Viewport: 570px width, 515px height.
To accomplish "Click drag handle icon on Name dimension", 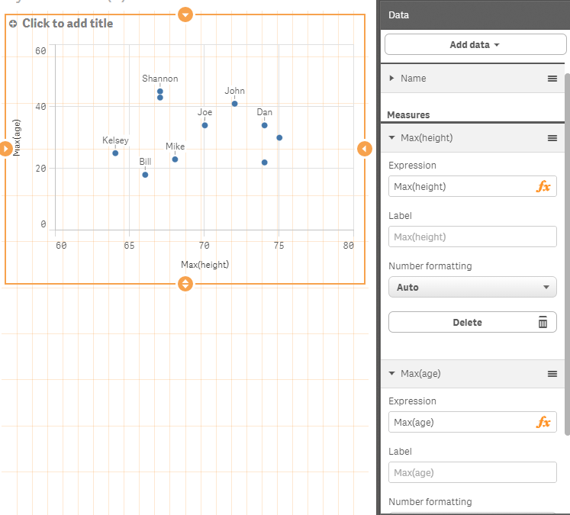I will coord(552,79).
